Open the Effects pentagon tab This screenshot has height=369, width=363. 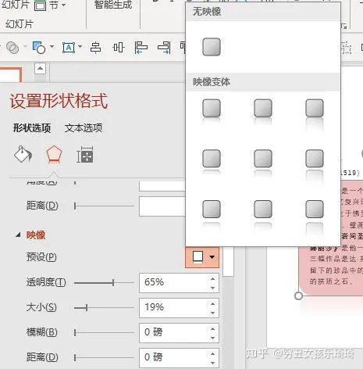[54, 154]
